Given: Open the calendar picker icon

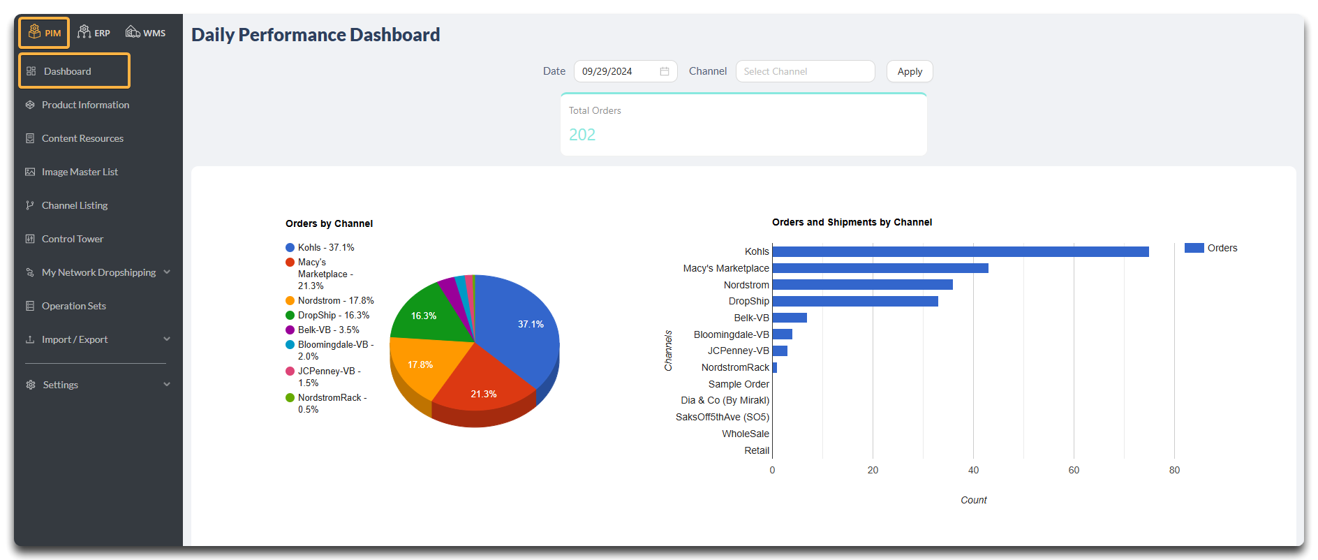Looking at the screenshot, I should pyautogui.click(x=665, y=71).
